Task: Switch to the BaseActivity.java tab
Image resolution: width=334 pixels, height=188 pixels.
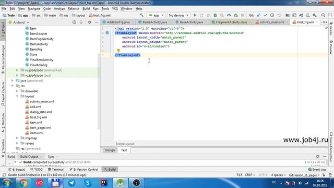Action: [x=191, y=22]
